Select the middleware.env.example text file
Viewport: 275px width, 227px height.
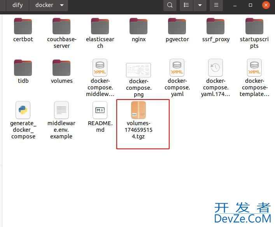[61, 110]
